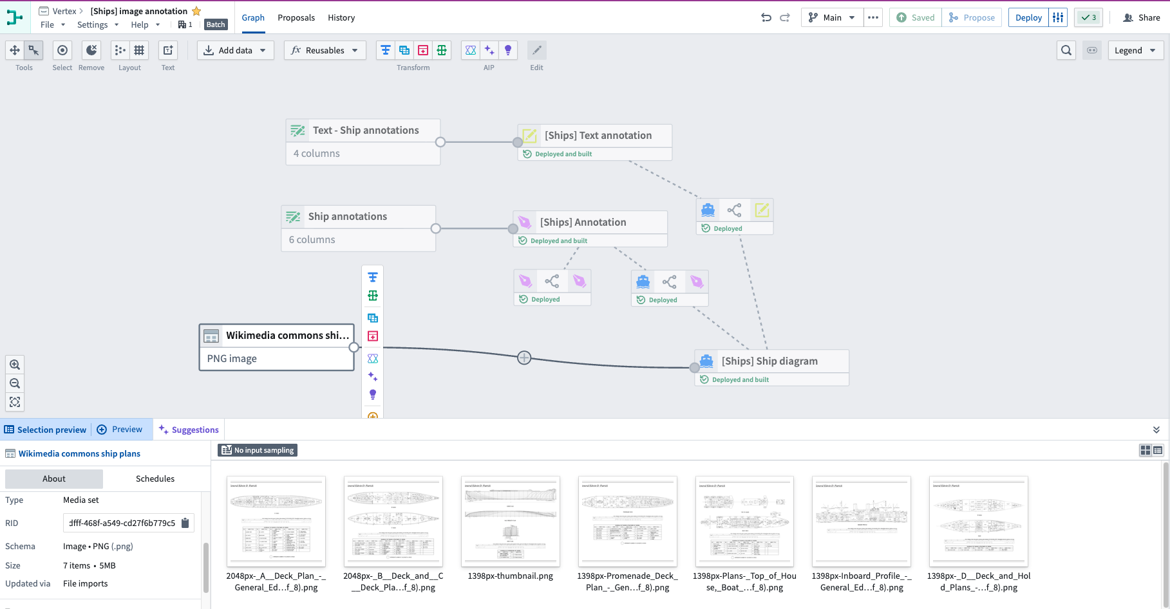Click the Deploy button

coord(1028,17)
